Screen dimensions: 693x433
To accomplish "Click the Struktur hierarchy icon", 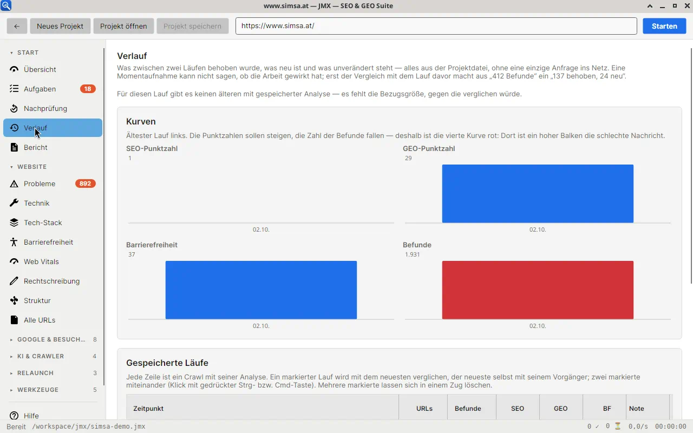I will 14,300.
